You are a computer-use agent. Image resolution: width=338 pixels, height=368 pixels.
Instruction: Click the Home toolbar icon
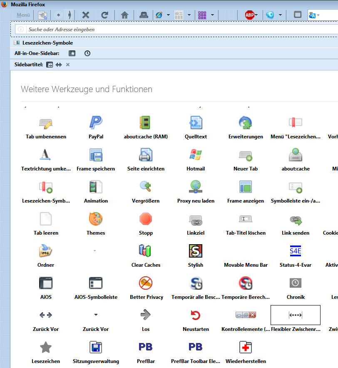[x=124, y=15]
